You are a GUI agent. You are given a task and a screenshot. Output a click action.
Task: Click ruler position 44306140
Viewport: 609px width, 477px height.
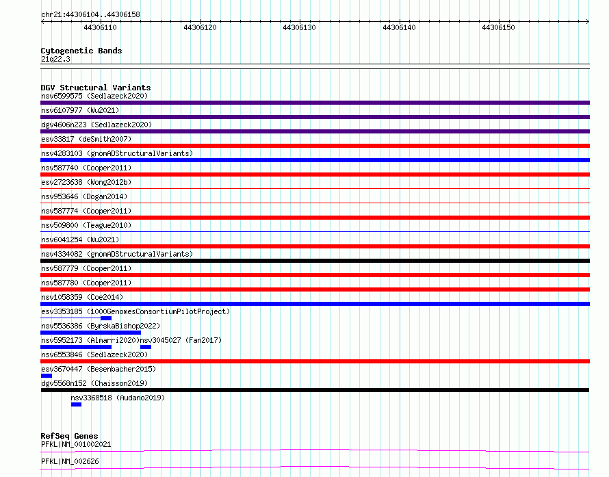click(x=399, y=27)
